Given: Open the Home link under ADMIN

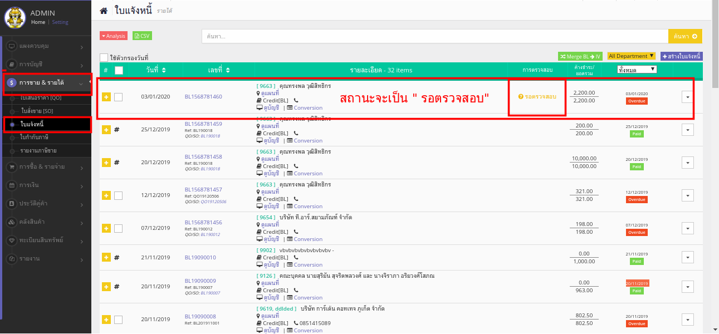Looking at the screenshot, I should [x=38, y=22].
